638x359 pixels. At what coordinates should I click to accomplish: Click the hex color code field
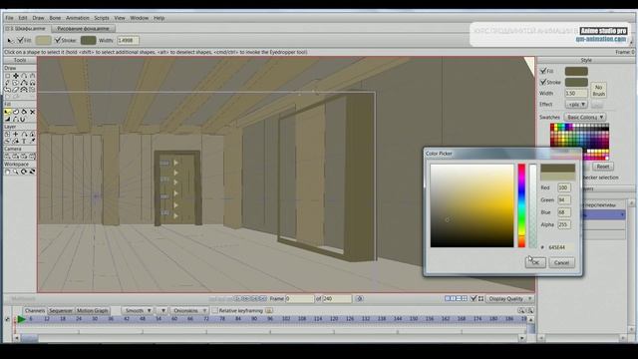[560, 247]
